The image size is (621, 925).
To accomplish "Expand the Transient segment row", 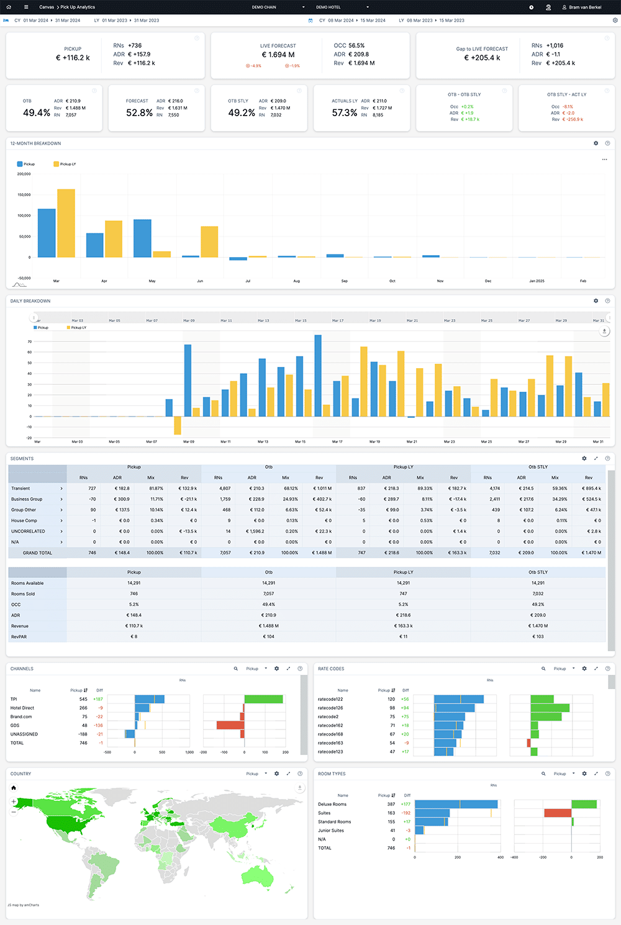I will pos(61,489).
